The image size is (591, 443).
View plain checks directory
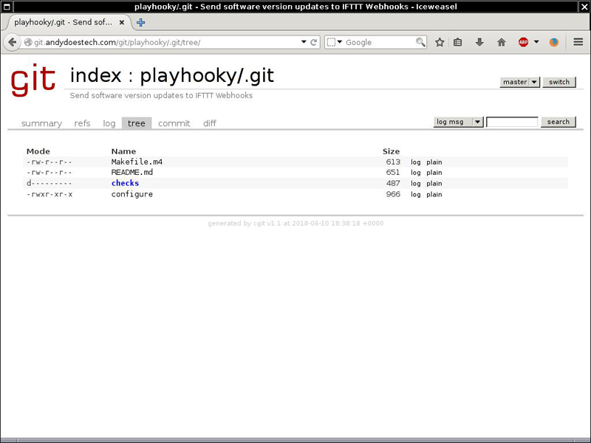(x=434, y=183)
